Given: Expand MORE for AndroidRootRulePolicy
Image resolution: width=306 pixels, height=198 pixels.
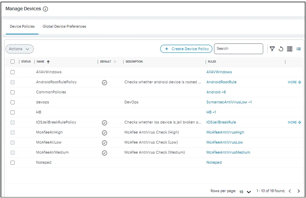Looking at the screenshot, I should pyautogui.click(x=295, y=82).
